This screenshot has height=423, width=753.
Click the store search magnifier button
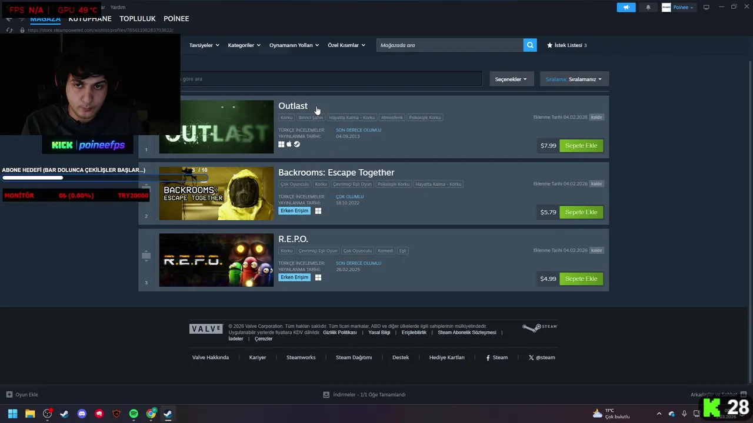[x=530, y=45]
